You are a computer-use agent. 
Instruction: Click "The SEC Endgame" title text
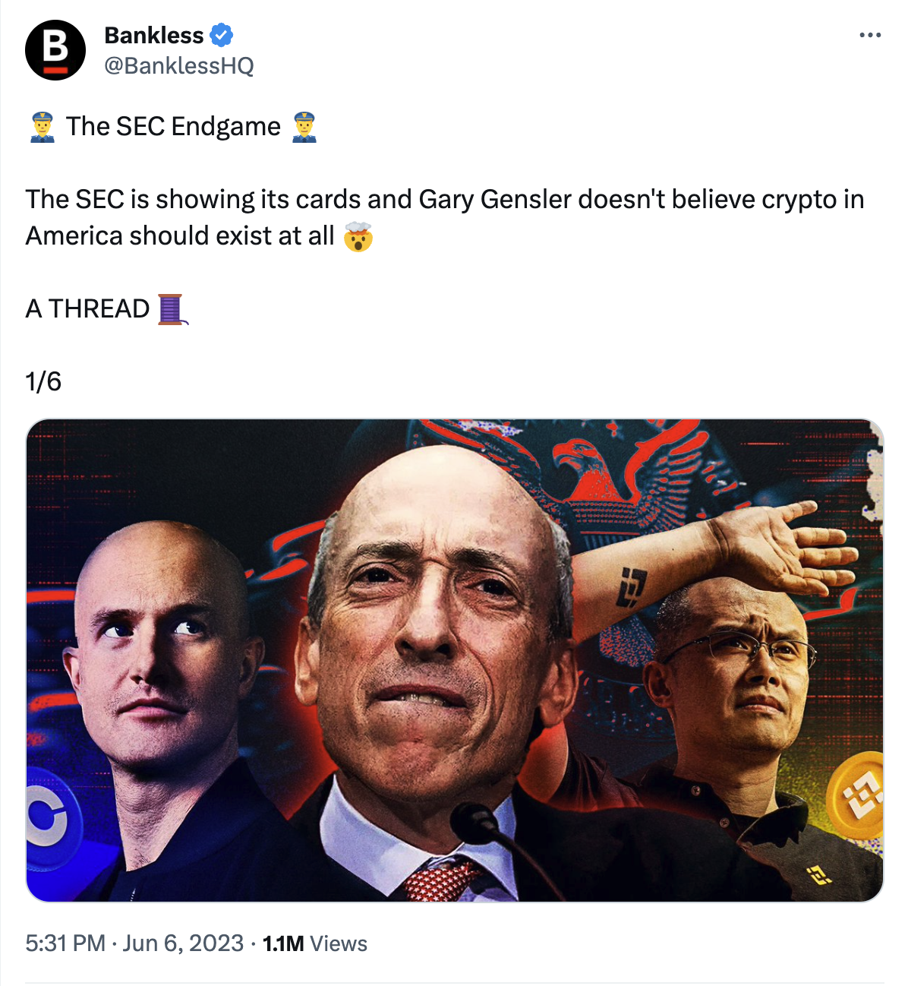pyautogui.click(x=173, y=127)
